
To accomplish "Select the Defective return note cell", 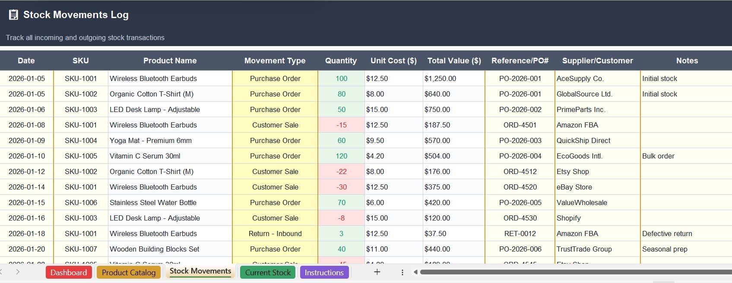I will point(687,233).
